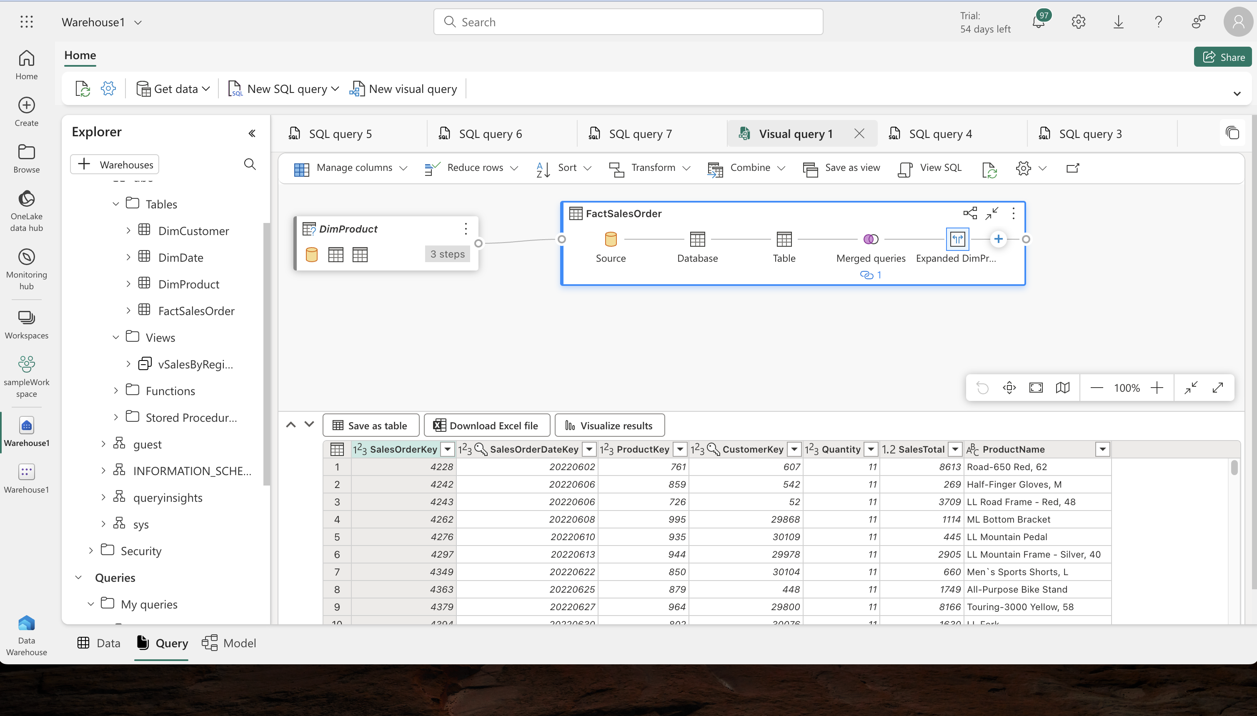1257x716 pixels.
Task: Collapse the Tables folder
Action: (115, 203)
